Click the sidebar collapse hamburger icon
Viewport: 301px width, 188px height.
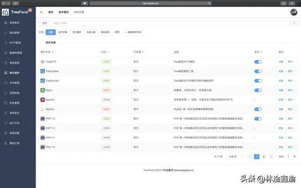point(41,12)
